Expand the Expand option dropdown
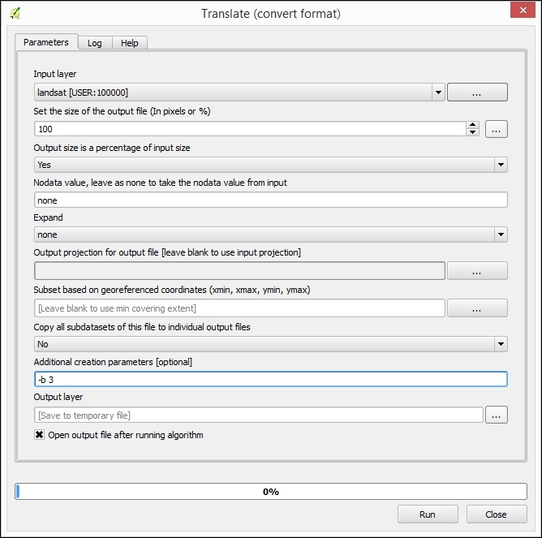The height and width of the screenshot is (538, 542). (x=271, y=235)
